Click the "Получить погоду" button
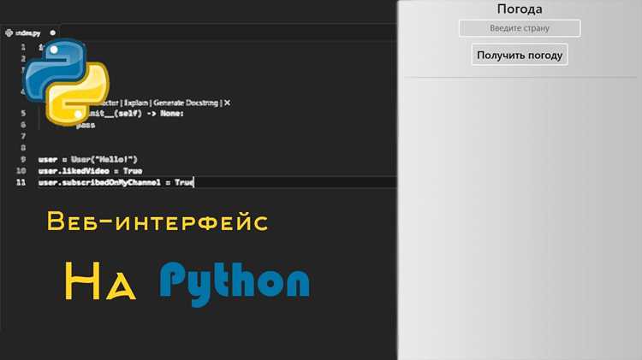 tap(520, 55)
